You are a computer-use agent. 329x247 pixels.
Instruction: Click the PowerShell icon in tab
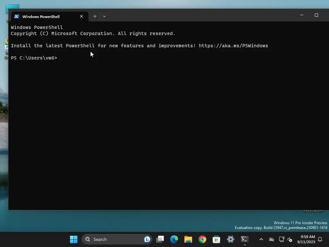[x=17, y=16]
